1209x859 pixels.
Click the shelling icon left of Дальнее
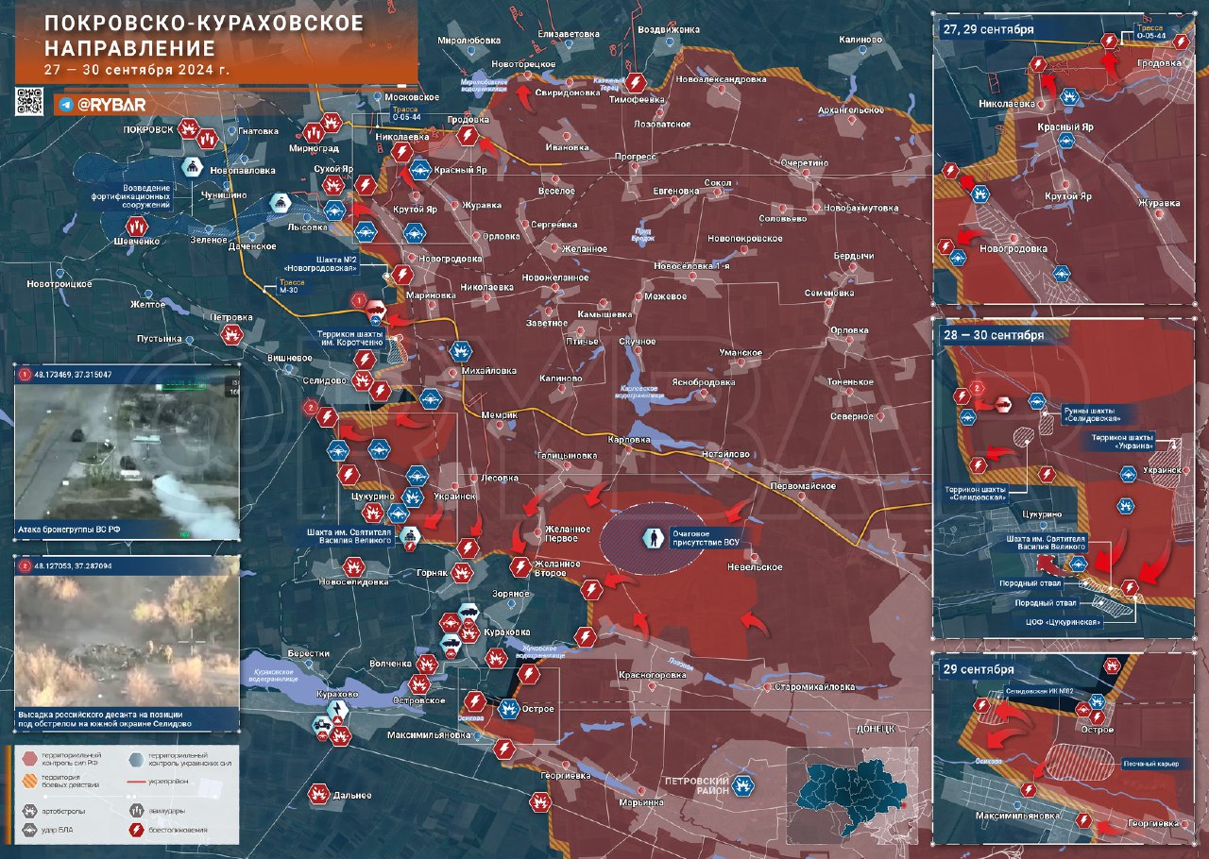(320, 795)
